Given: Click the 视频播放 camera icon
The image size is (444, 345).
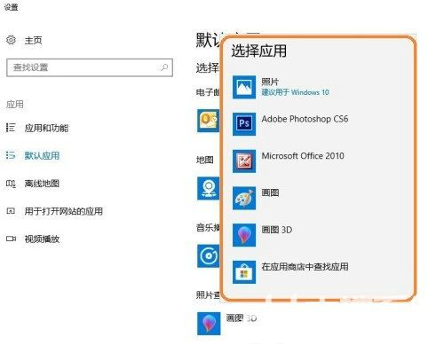Looking at the screenshot, I should [11, 239].
